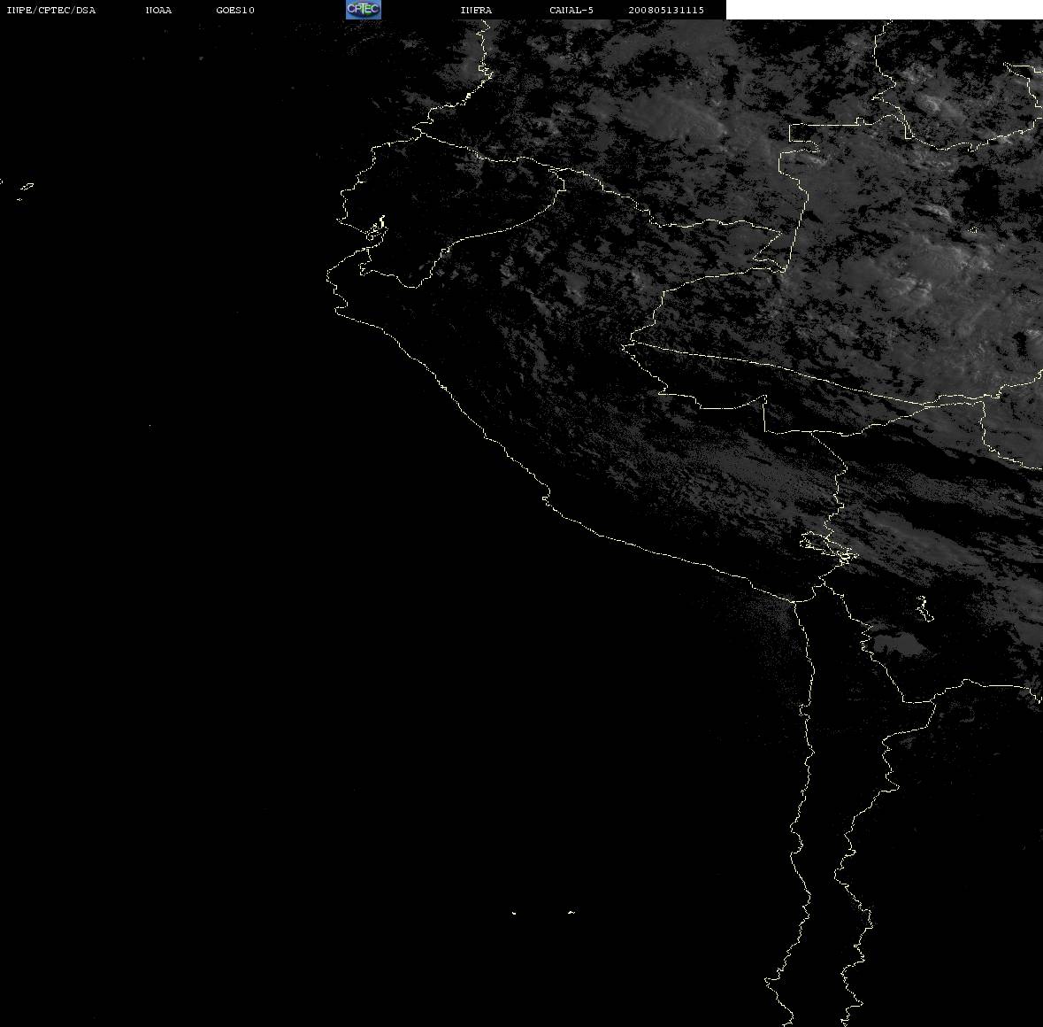
Task: Click the white blank bar in header
Action: pyautogui.click(x=884, y=10)
